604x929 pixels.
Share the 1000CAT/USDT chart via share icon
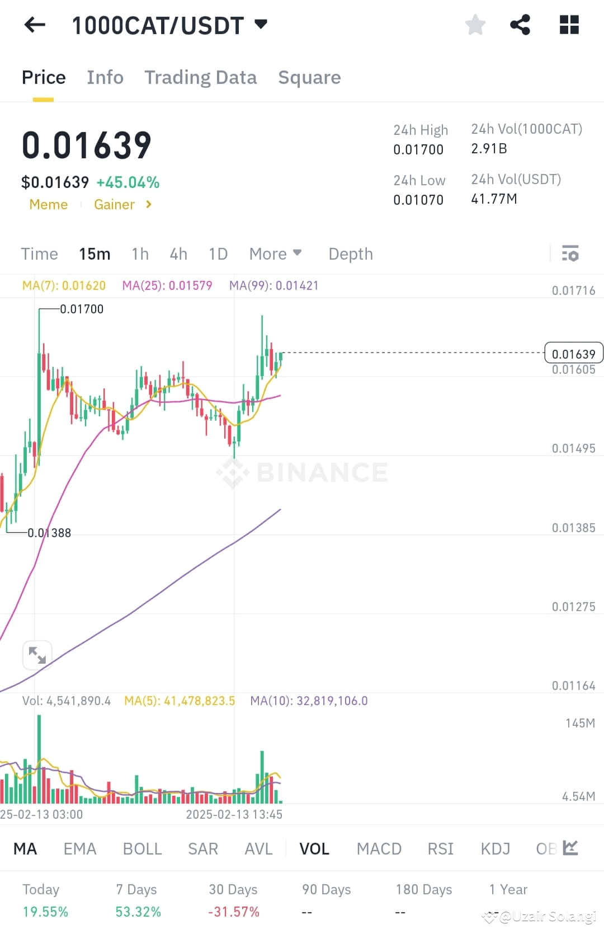point(520,24)
